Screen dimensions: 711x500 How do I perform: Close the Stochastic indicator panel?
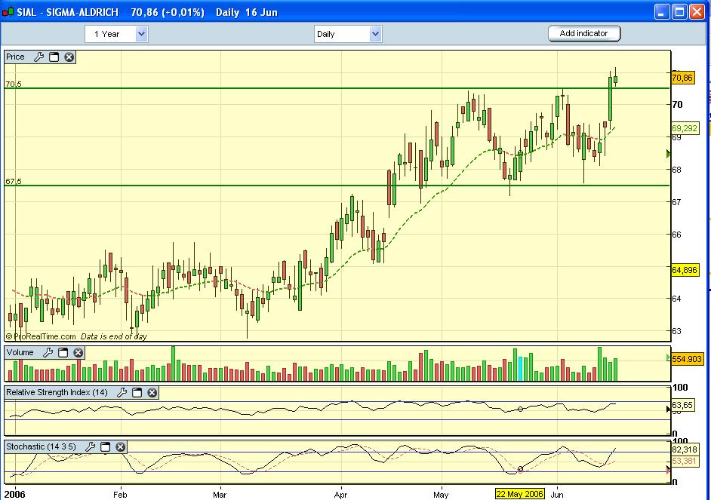tap(120, 447)
